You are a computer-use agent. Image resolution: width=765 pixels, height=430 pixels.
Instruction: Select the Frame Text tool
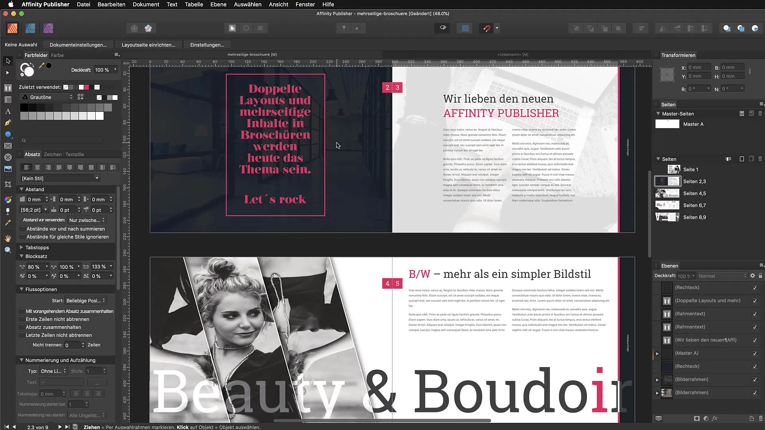8,88
